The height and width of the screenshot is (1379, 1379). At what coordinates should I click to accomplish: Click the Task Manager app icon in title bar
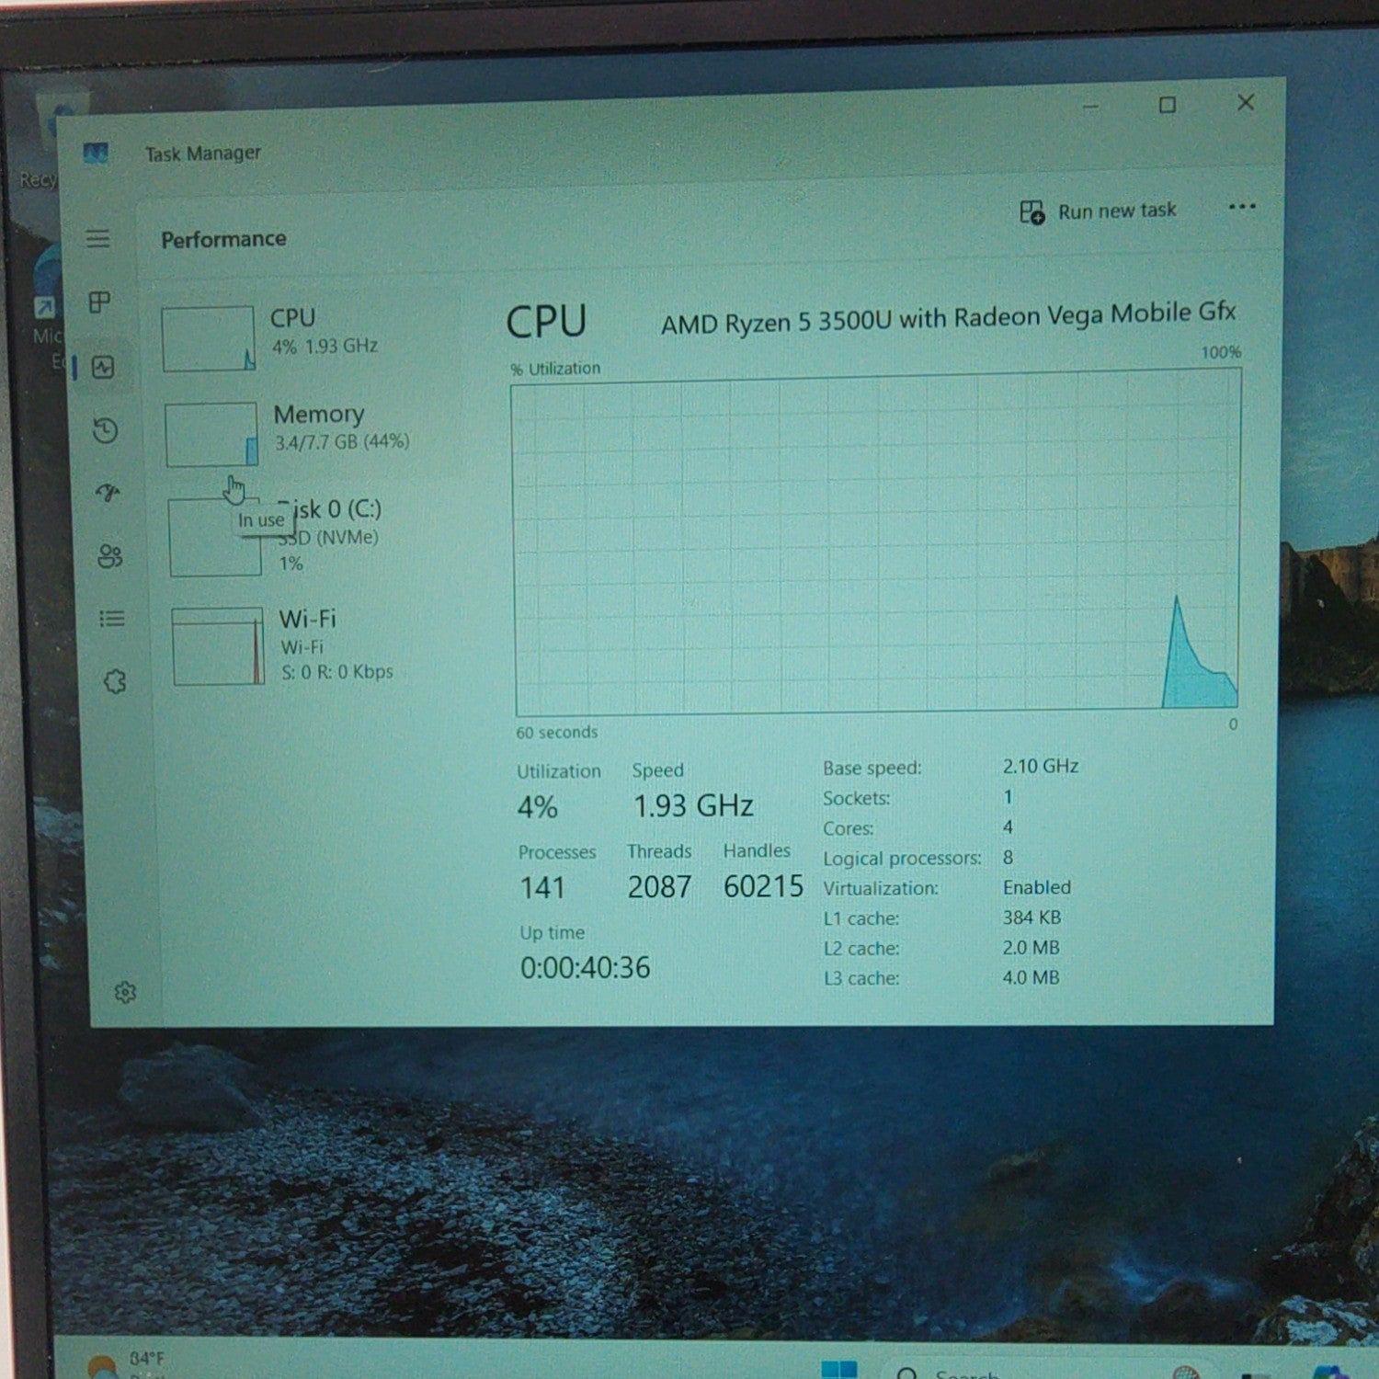(96, 154)
